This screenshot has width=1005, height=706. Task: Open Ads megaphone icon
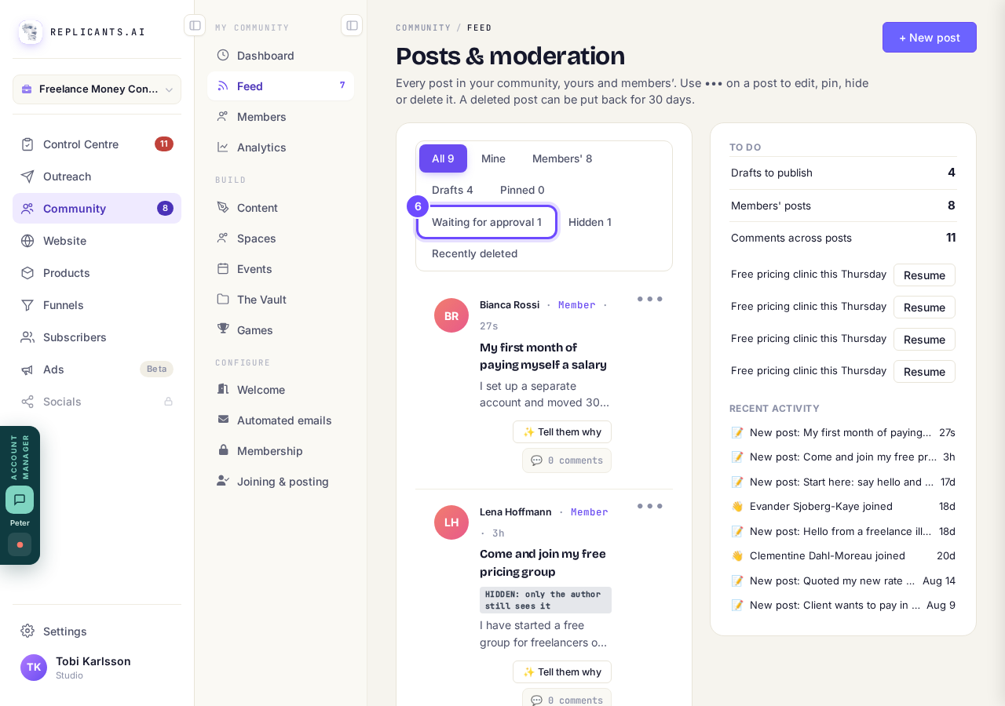(x=27, y=369)
